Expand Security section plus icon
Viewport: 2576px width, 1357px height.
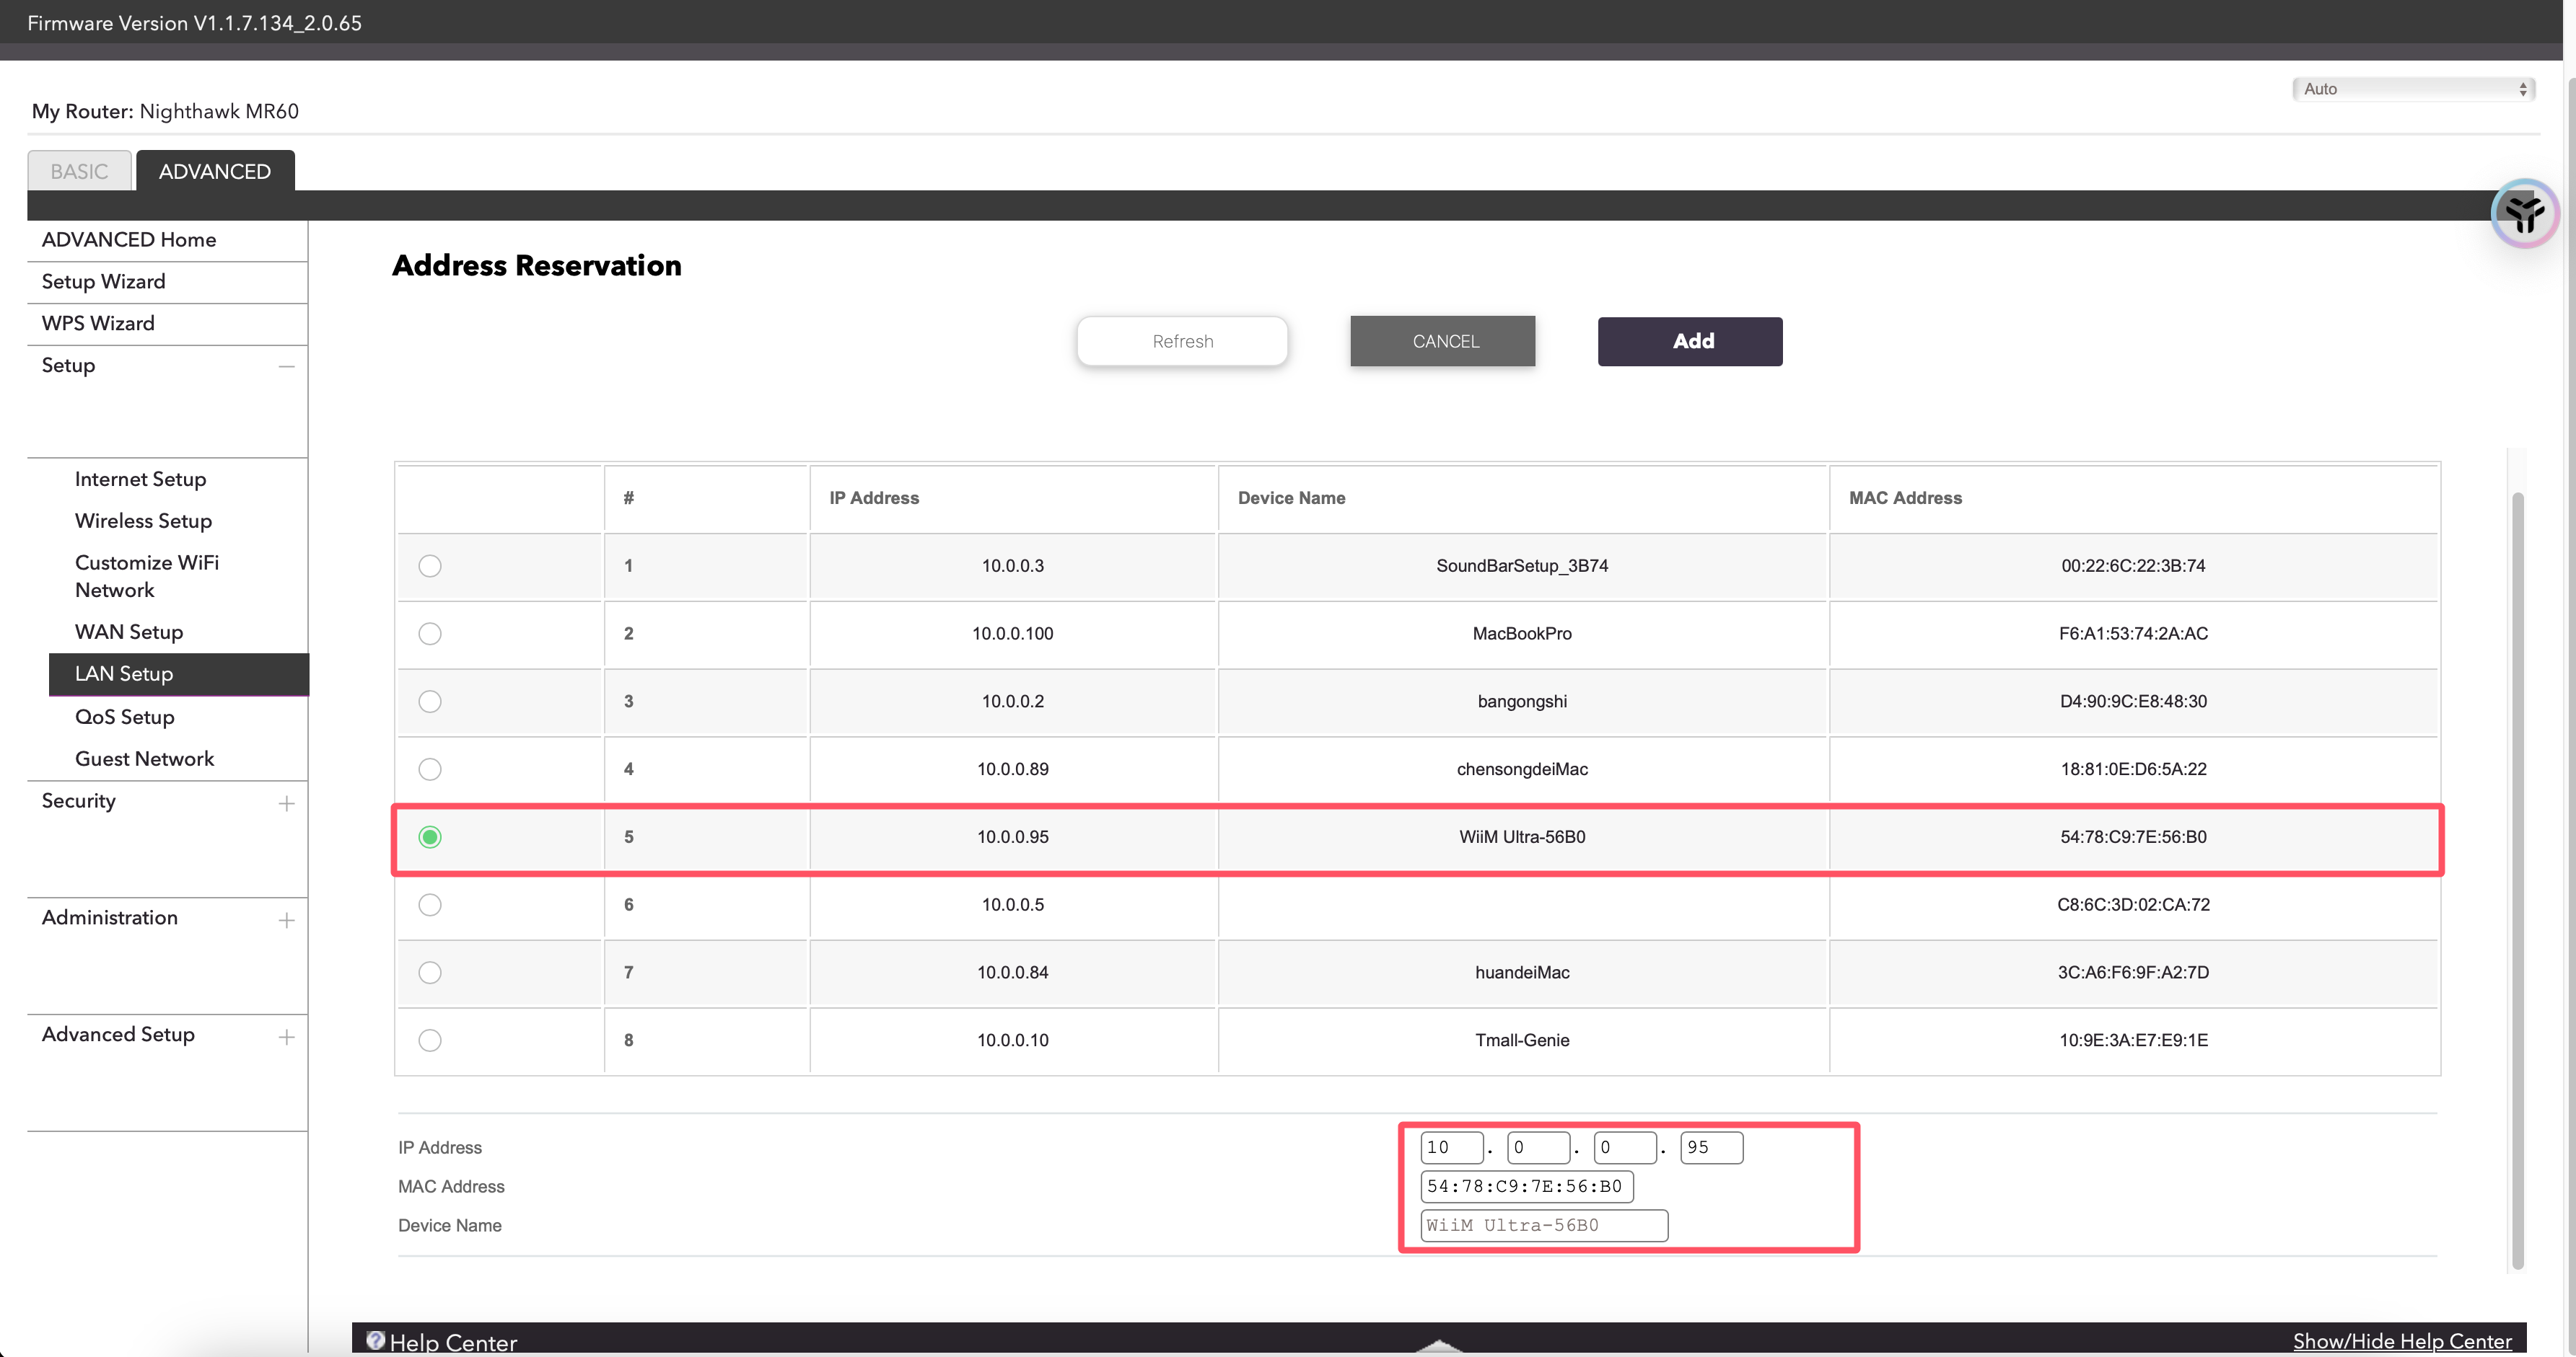tap(287, 803)
